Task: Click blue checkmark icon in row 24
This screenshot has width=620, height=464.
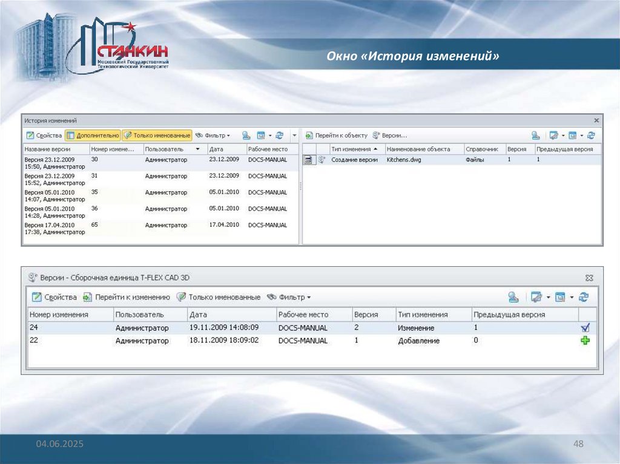Action: point(585,328)
